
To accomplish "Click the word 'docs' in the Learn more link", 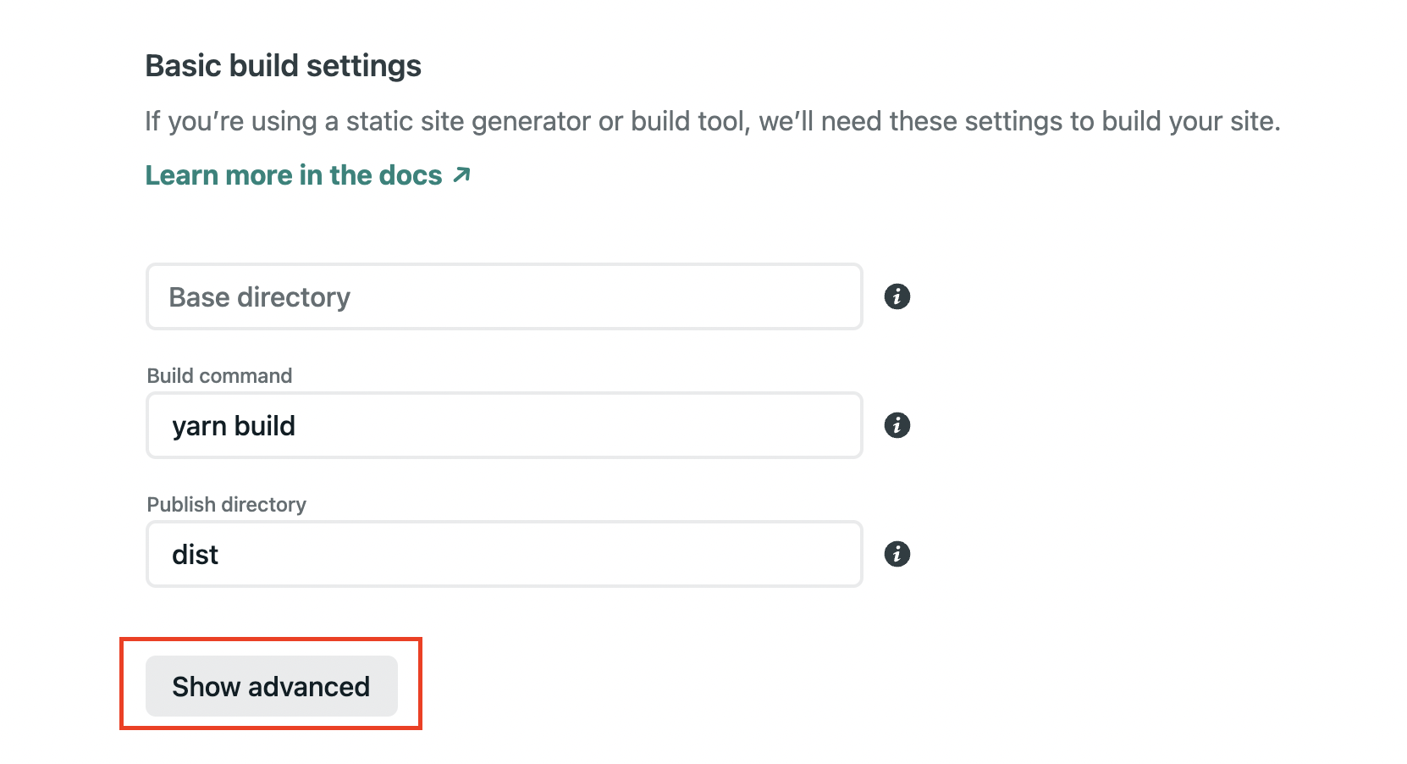I will click(411, 175).
